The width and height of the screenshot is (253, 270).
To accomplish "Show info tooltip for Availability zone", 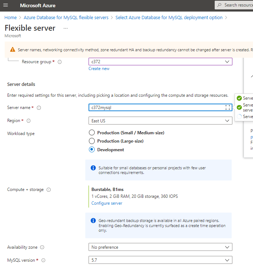I will click(42, 248).
